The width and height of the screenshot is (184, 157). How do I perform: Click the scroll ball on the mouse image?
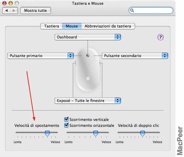click(88, 55)
